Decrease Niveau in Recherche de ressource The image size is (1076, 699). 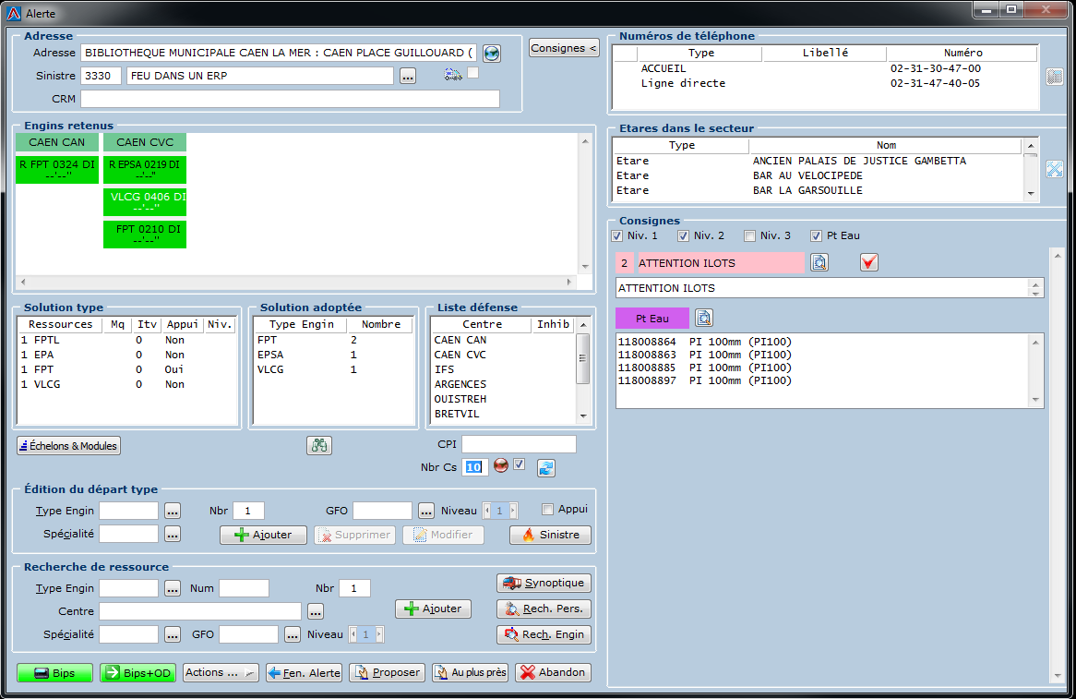[x=353, y=634]
